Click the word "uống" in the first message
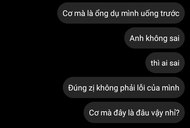Screen dimensions: 190x128 149,13
